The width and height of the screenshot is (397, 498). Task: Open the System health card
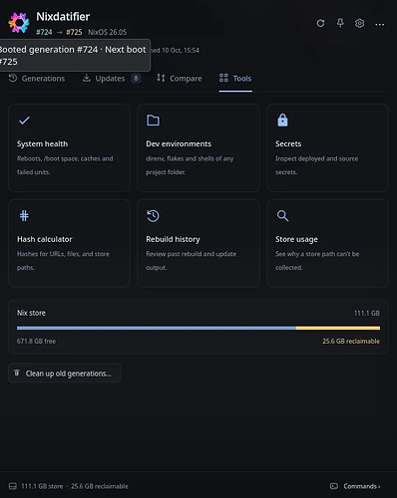pos(69,147)
